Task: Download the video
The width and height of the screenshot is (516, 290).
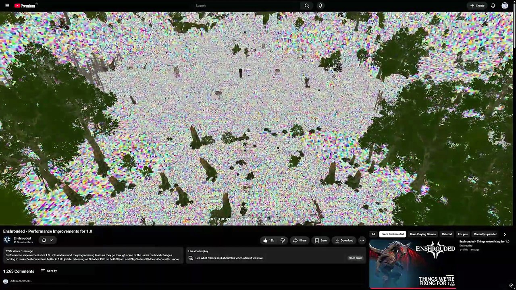Action: point(344,240)
